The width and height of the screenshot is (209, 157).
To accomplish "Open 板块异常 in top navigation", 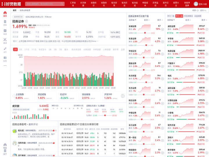I will tap(114, 4).
